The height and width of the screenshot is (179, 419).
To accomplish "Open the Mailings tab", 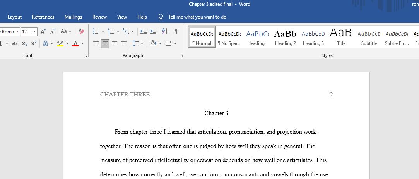I will 73,17.
